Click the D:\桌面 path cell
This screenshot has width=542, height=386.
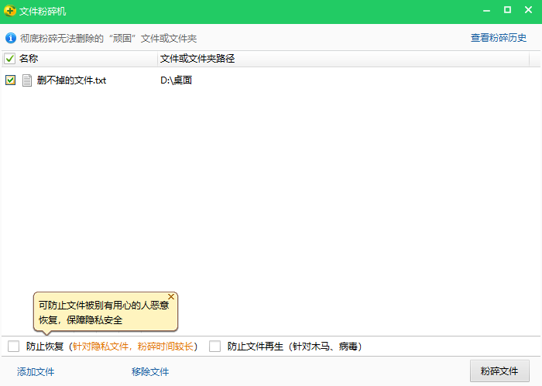coord(176,80)
